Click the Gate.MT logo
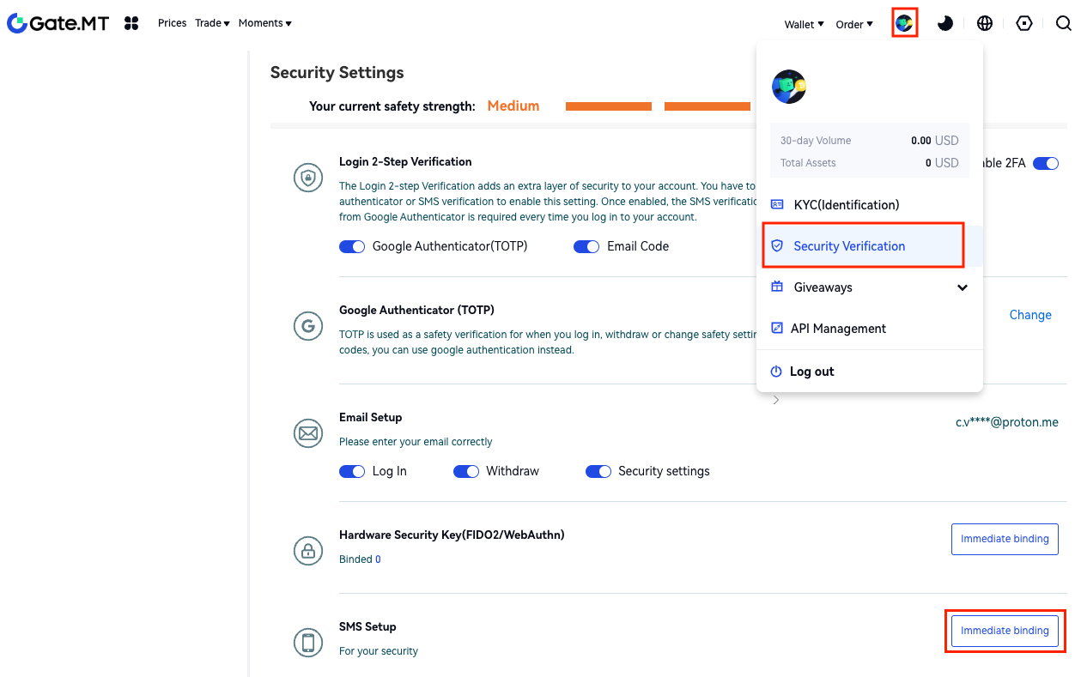The image size is (1081, 677). (x=58, y=23)
